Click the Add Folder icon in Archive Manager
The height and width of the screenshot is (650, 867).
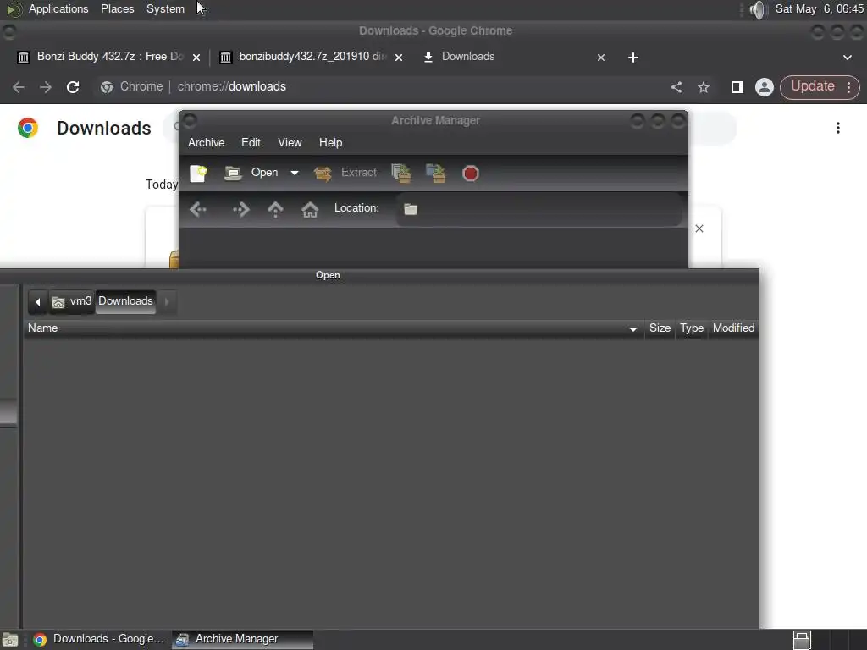pyautogui.click(x=436, y=173)
